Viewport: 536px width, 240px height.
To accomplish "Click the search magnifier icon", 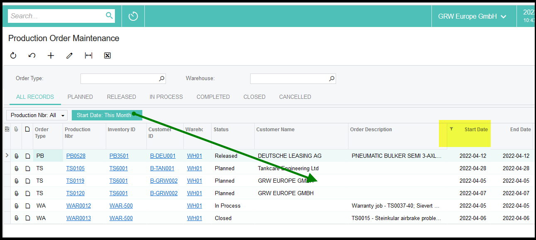I will [109, 16].
